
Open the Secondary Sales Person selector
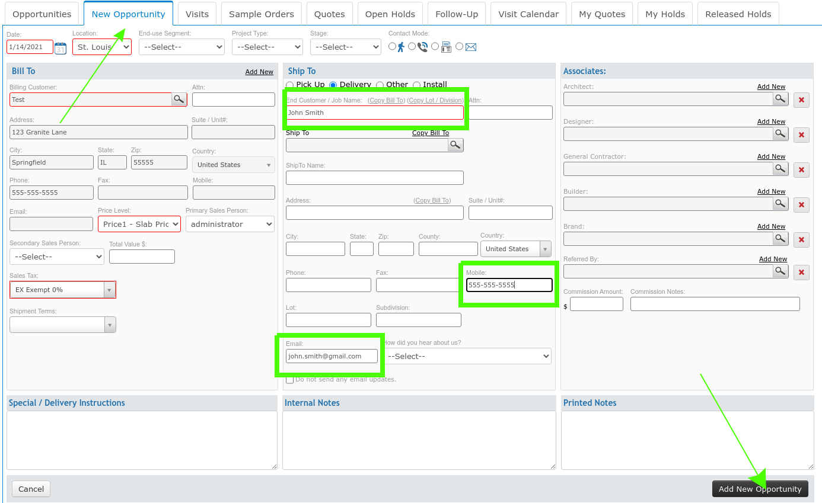pyautogui.click(x=56, y=257)
